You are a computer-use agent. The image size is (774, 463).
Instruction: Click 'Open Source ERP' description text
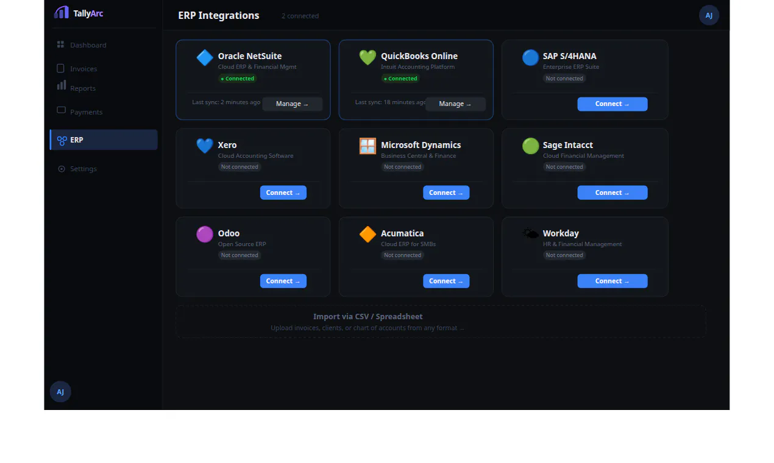242,244
